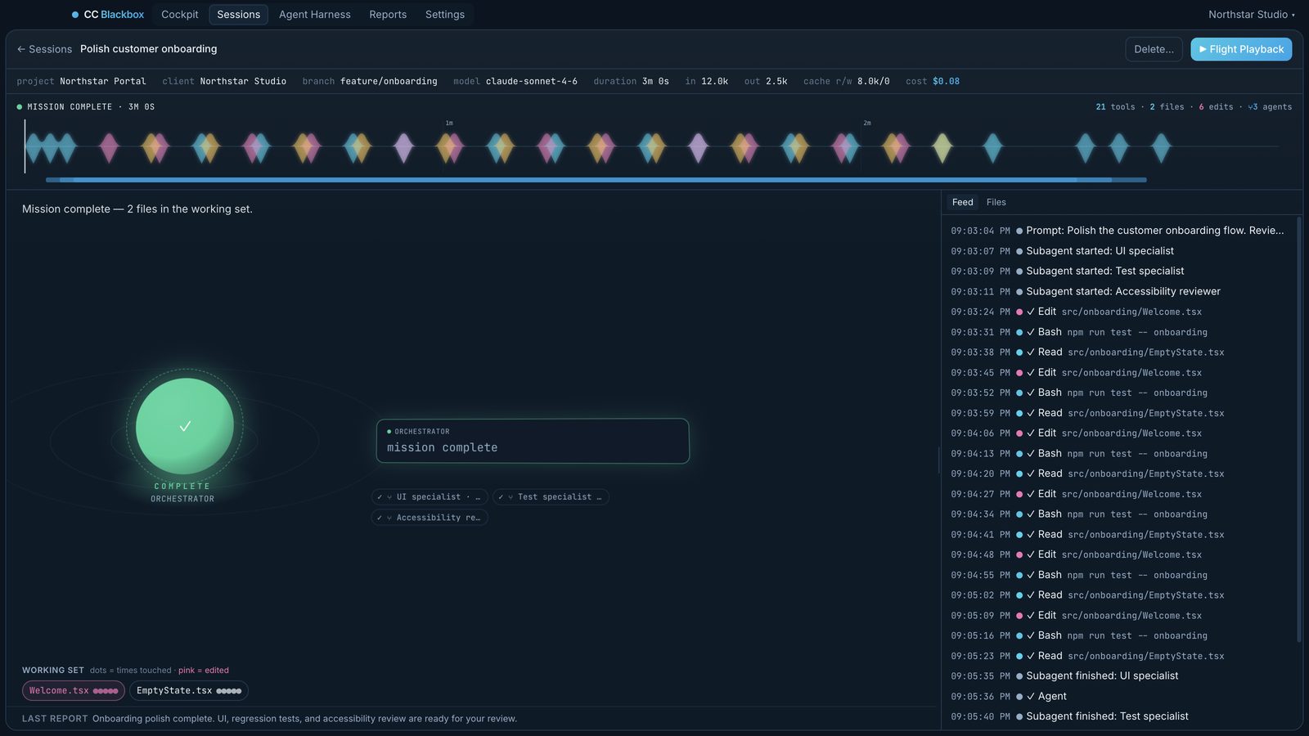Open the Cockpit tab

tap(180, 15)
